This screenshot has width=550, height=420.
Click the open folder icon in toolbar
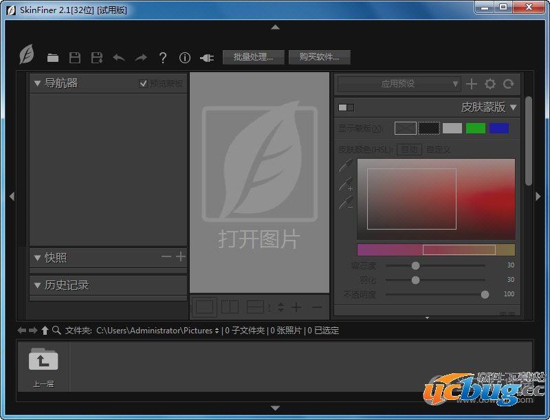point(53,58)
